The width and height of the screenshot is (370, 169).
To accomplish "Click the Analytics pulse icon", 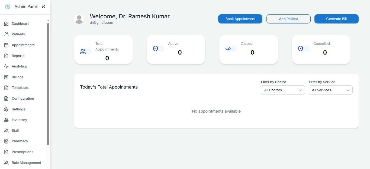I will (6, 66).
